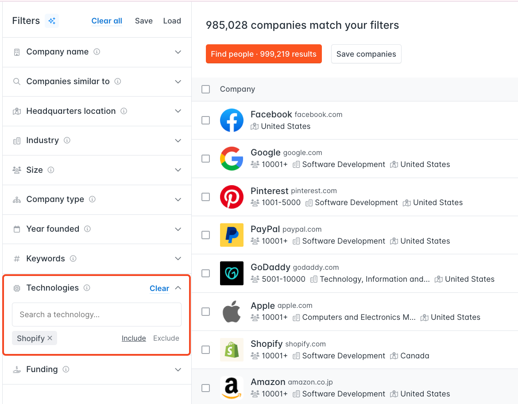Check the PayPal row checkbox
The image size is (518, 404).
(205, 235)
